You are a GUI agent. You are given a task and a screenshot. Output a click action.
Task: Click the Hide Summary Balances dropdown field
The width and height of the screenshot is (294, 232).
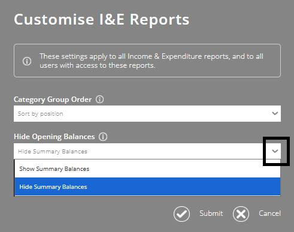pyautogui.click(x=147, y=151)
